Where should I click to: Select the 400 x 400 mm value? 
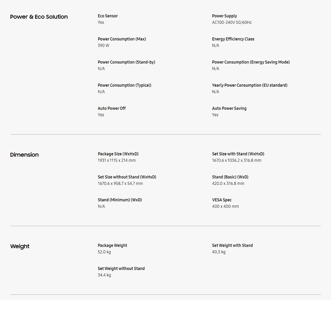point(225,206)
